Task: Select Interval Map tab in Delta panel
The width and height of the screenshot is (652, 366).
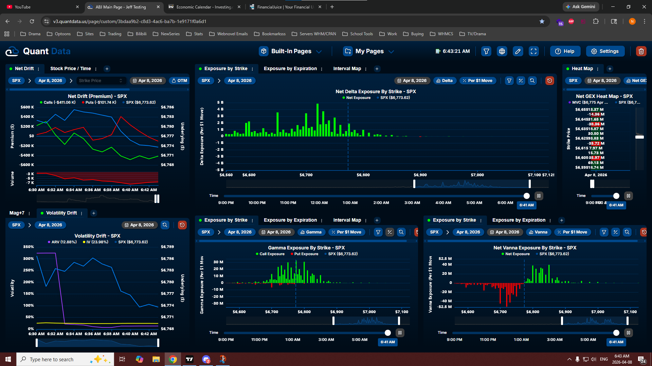Action: pyautogui.click(x=347, y=68)
